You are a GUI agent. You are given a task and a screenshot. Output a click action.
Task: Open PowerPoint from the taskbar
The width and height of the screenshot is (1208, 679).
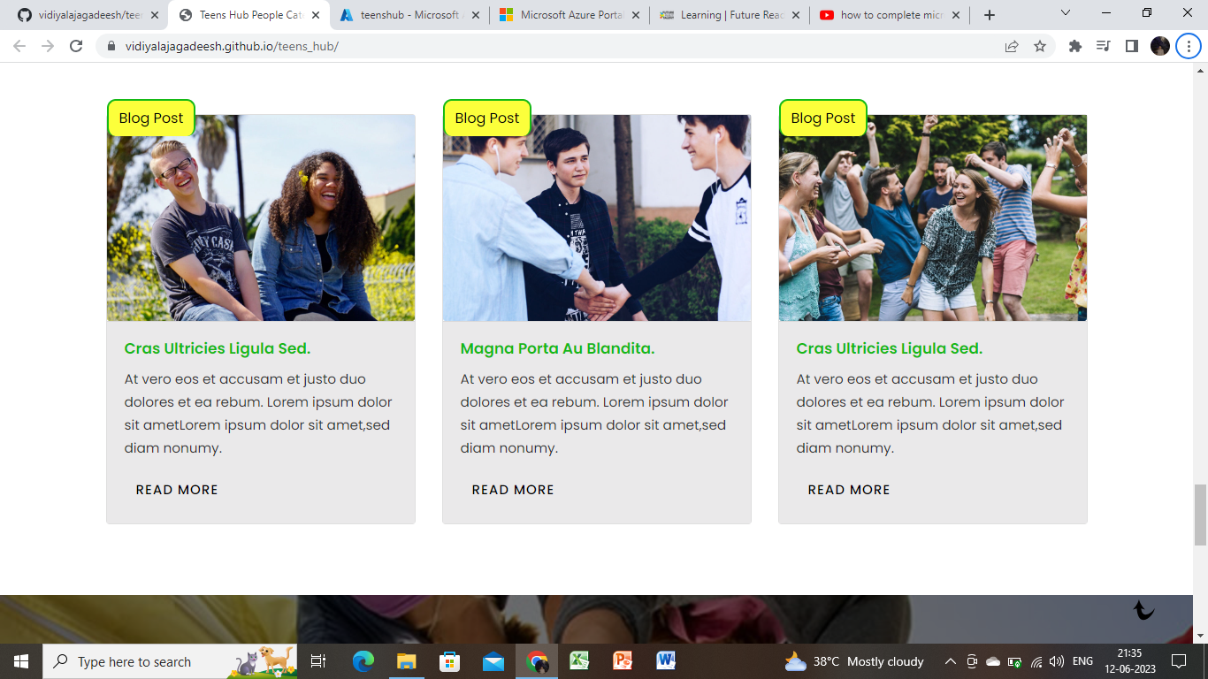pos(621,660)
